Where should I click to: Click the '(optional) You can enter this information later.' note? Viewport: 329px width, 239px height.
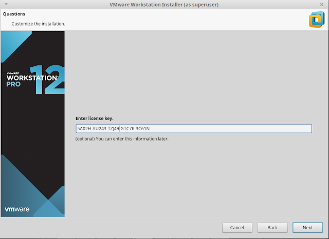[122, 139]
